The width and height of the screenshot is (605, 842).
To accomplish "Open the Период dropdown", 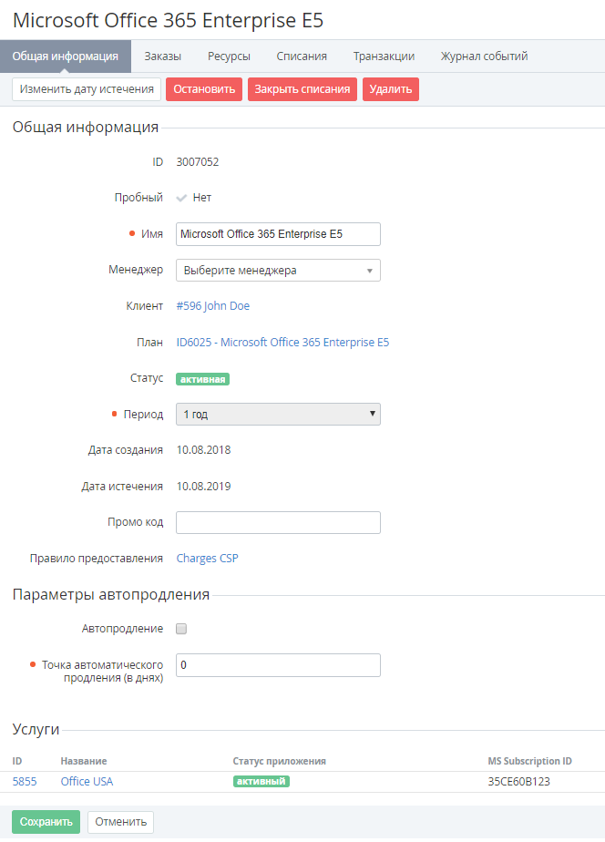I will pyautogui.click(x=277, y=415).
